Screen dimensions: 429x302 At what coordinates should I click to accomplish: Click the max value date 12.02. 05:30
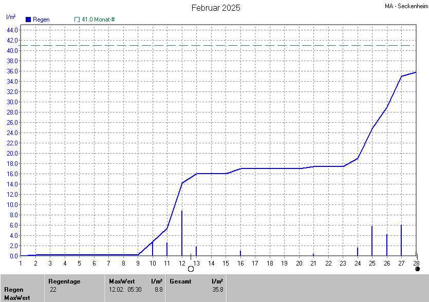(125, 290)
